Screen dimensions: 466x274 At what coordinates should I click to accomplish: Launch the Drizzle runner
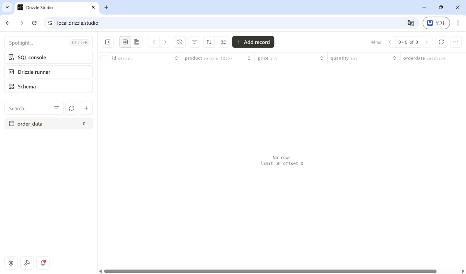coord(49,72)
